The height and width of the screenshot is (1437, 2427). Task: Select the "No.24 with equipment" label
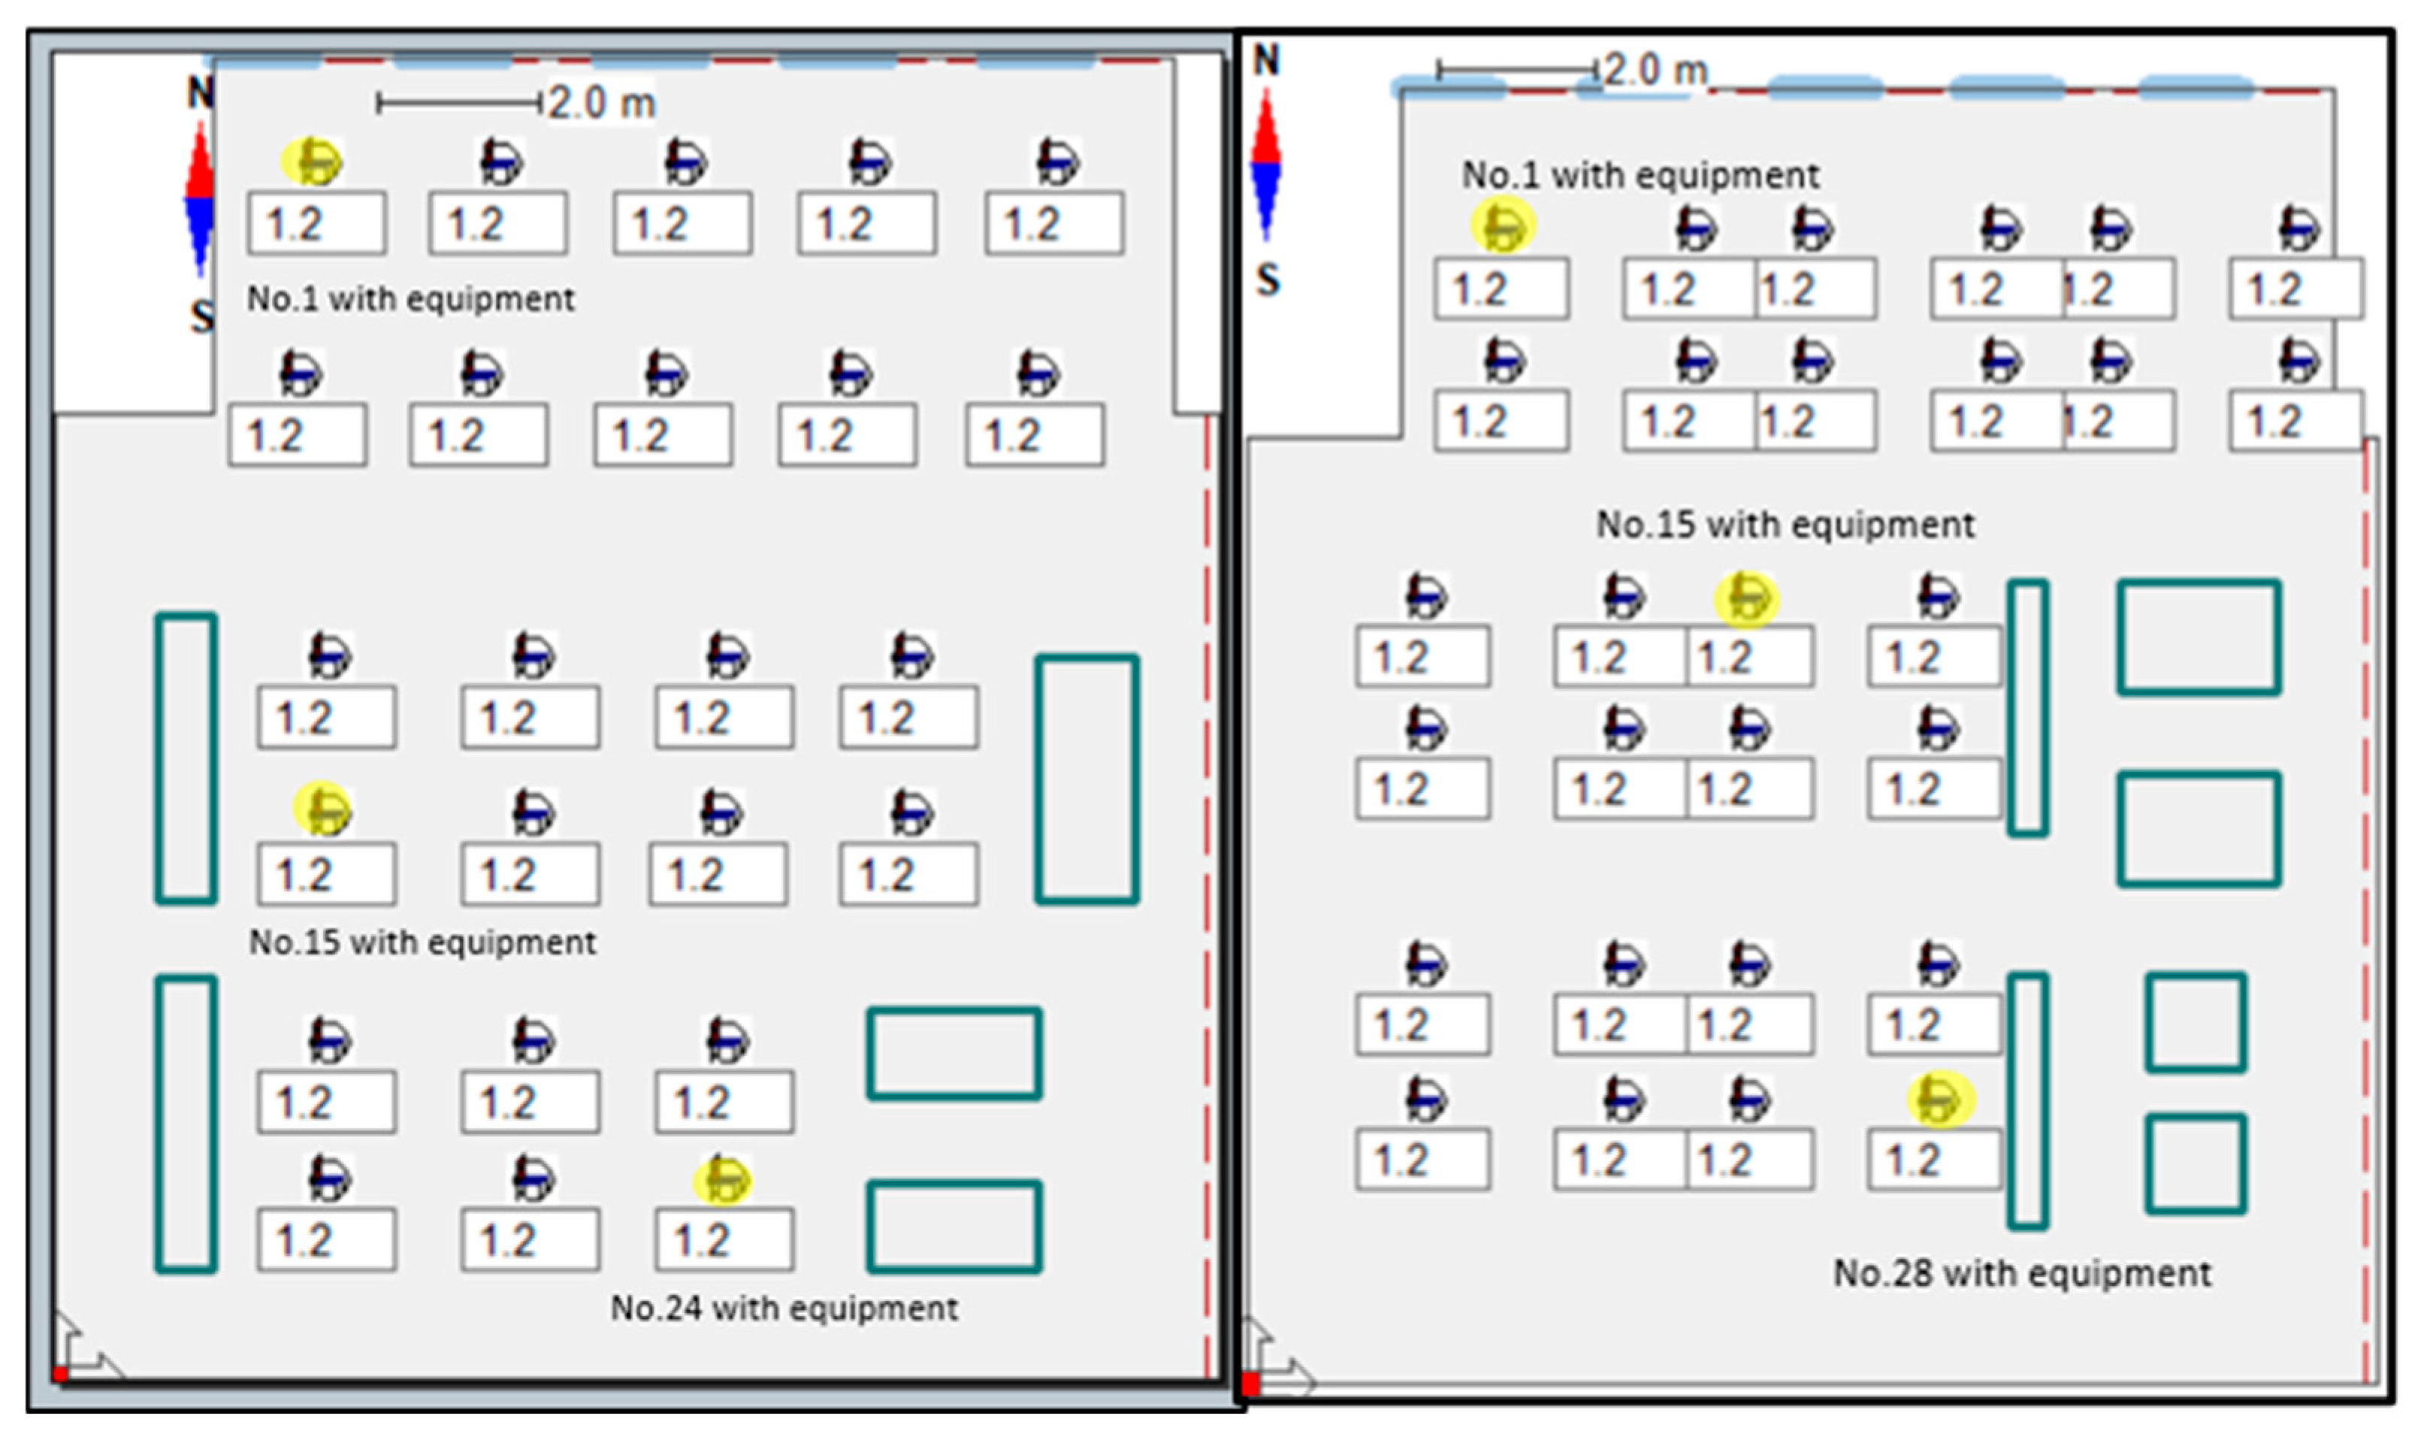784,1308
